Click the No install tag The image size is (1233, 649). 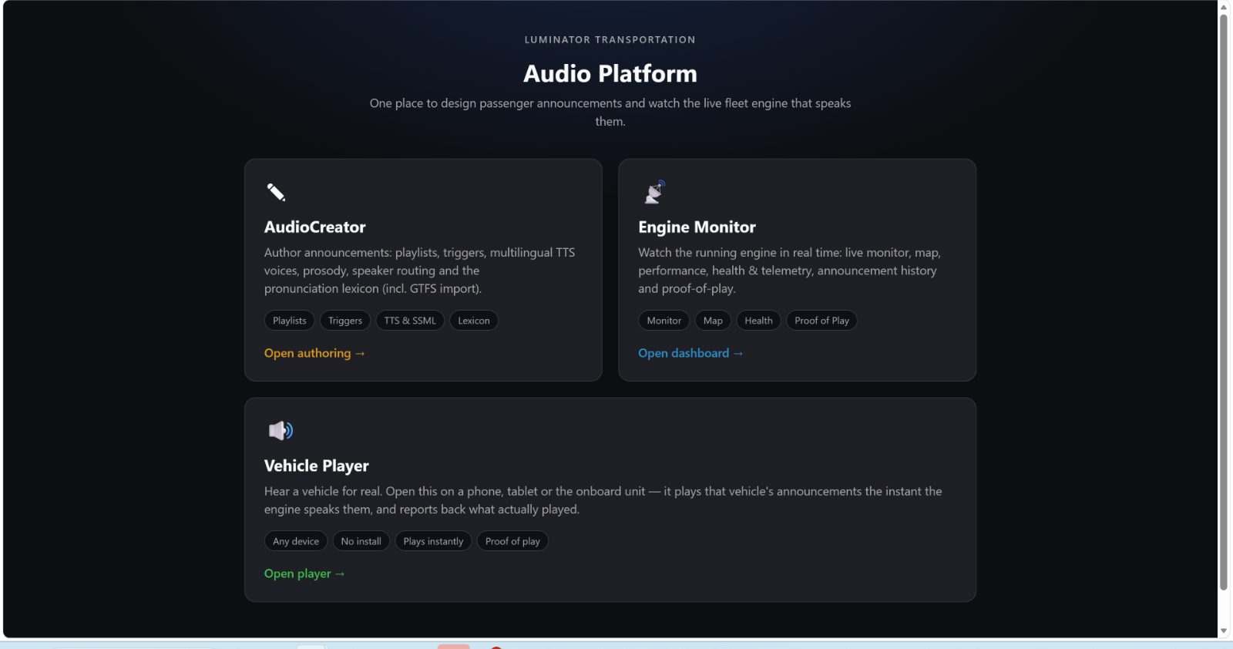pos(361,541)
